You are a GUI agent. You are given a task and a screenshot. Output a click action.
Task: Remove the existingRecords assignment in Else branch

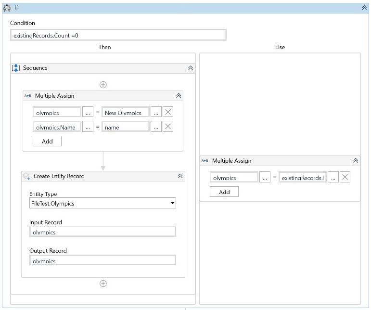click(x=345, y=177)
